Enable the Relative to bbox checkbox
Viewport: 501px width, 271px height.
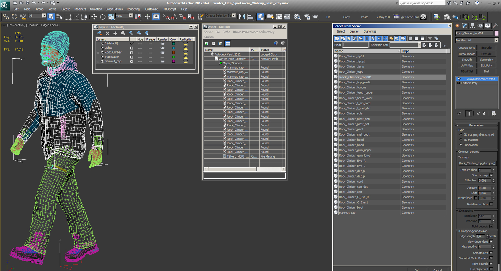point(491,204)
